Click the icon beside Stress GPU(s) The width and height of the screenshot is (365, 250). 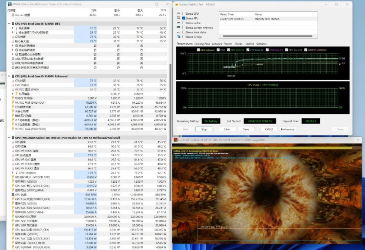click(178, 36)
